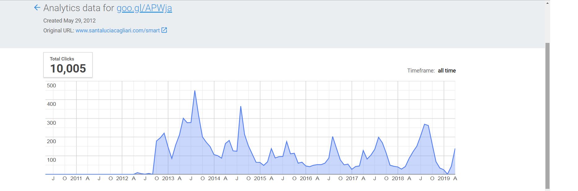Viewport: 578px width, 191px height.
Task: Click the 2011 x-axis label
Action: pos(76,178)
